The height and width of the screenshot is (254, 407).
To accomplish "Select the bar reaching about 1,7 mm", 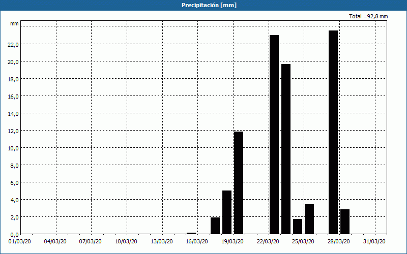I will [298, 226].
